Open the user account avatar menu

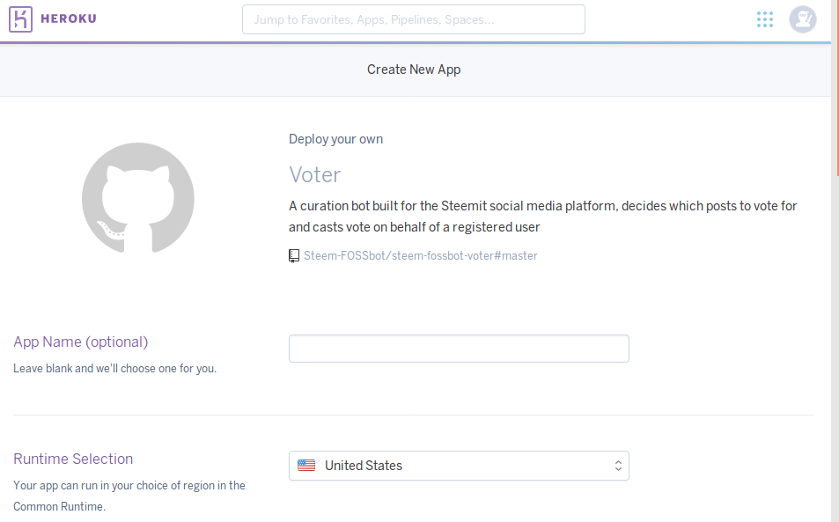pos(802,18)
